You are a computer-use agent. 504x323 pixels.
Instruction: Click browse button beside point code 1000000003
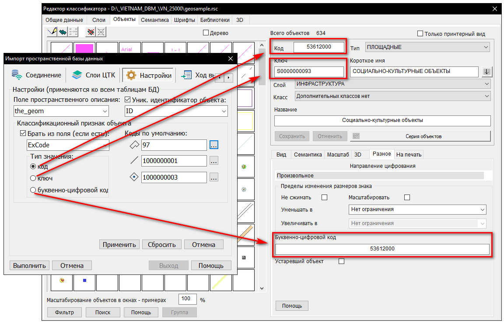click(x=213, y=177)
